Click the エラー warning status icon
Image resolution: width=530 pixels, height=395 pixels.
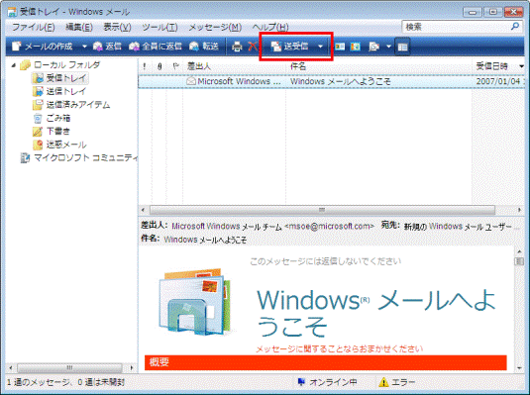383,382
